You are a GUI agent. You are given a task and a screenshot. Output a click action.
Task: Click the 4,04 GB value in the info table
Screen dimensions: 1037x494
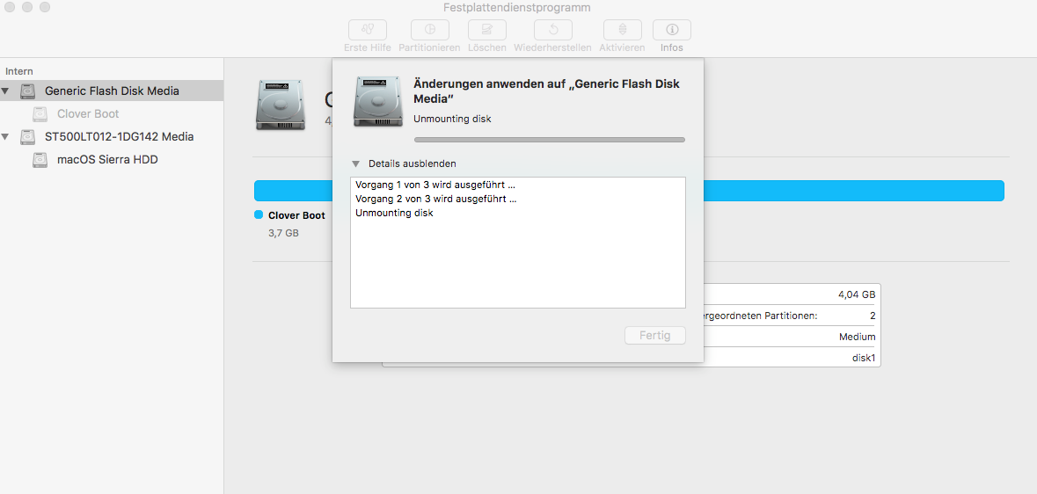tap(857, 295)
